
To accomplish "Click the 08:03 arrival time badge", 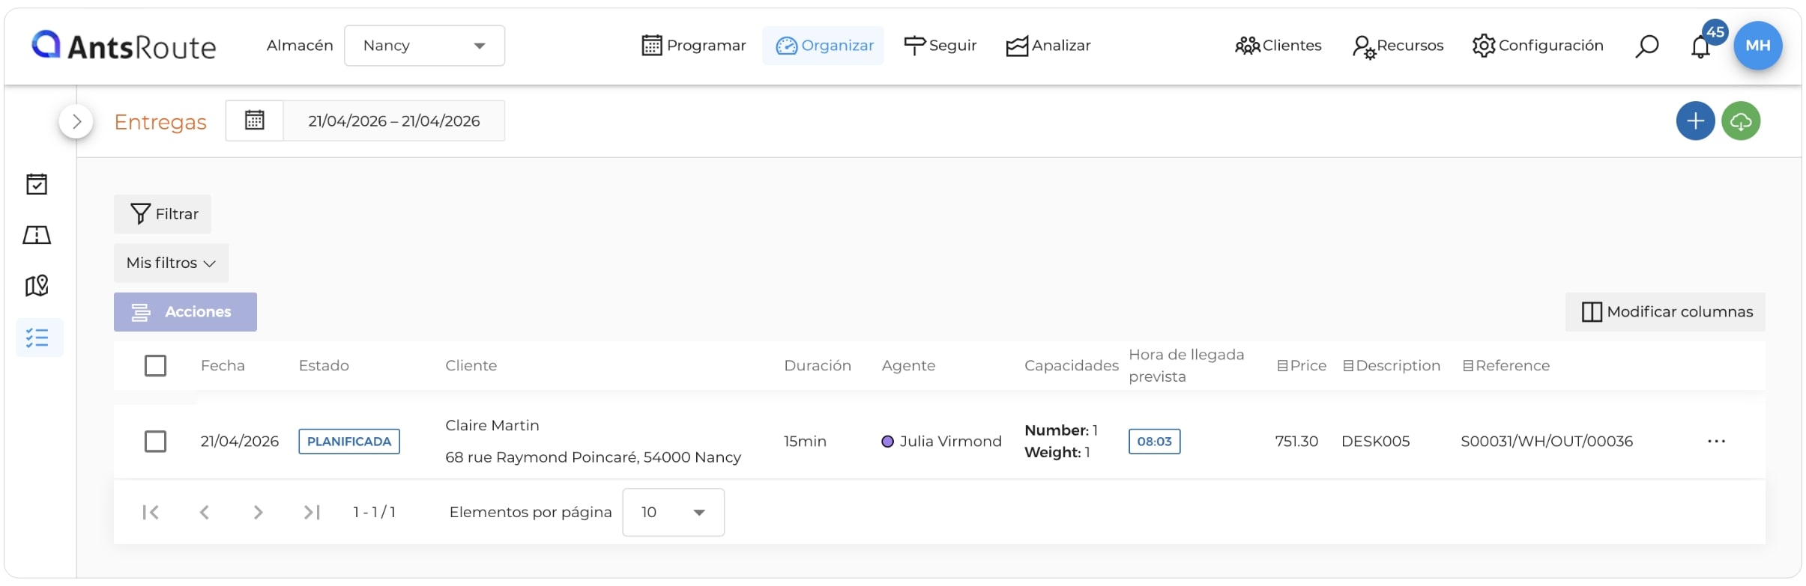I will 1155,442.
